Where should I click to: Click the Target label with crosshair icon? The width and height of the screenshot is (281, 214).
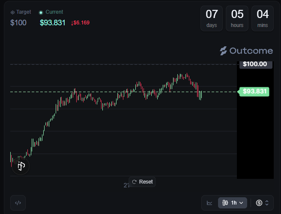[x=21, y=12]
